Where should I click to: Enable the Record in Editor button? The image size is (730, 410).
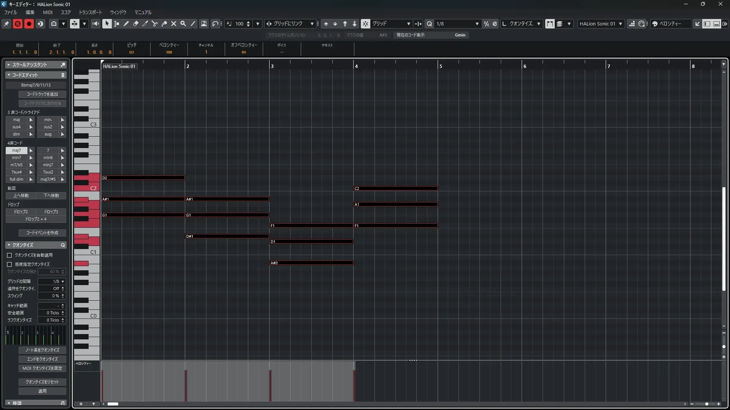pos(29,24)
